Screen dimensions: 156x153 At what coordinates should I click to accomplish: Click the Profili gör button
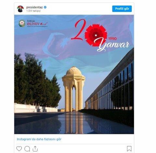click(x=122, y=9)
